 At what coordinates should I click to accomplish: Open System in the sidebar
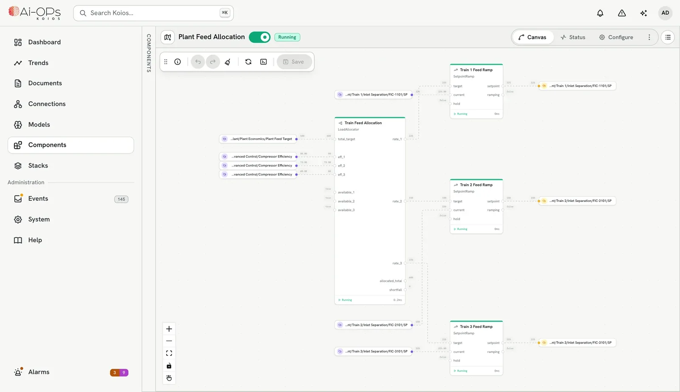click(71, 219)
